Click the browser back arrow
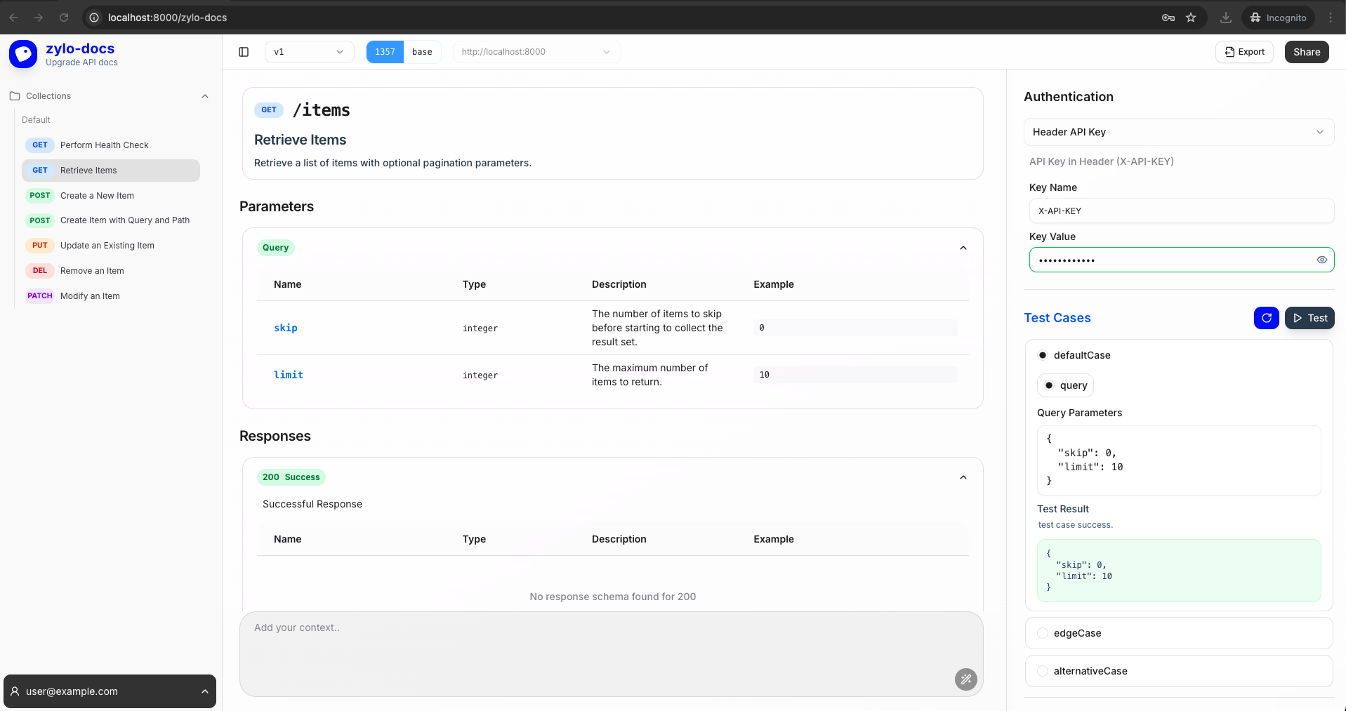The height and width of the screenshot is (711, 1346). pos(13,18)
